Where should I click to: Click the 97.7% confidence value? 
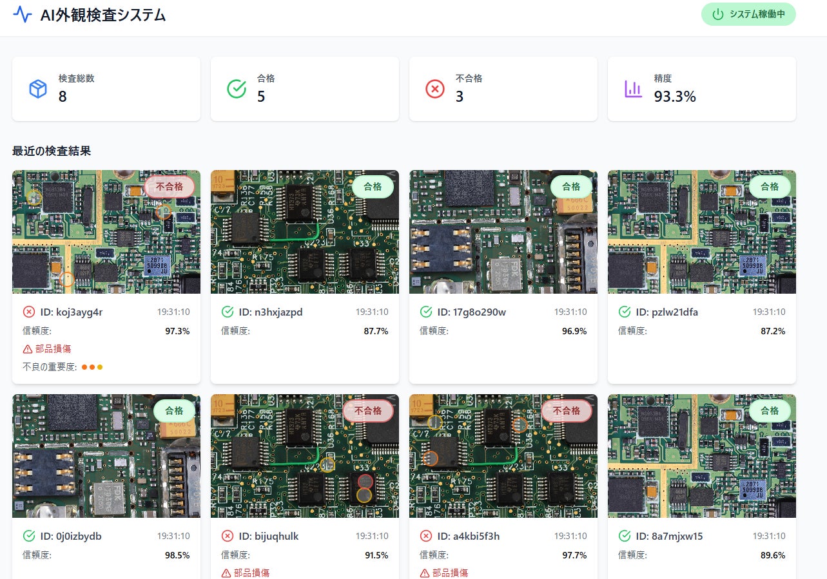575,555
